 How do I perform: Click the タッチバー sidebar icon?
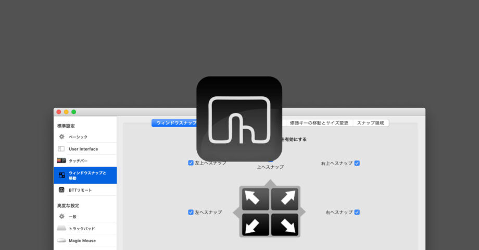61,160
